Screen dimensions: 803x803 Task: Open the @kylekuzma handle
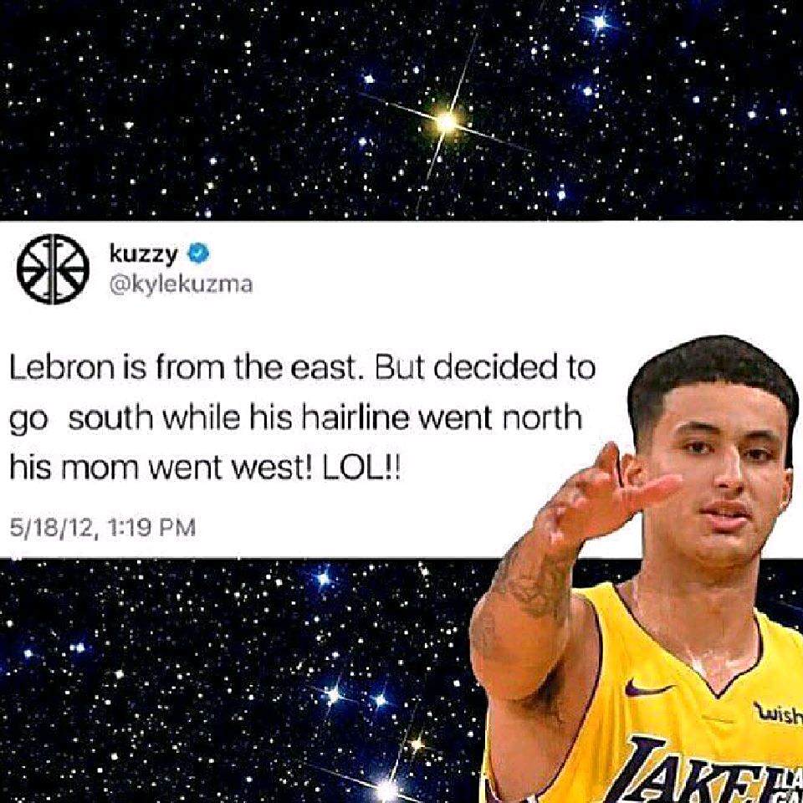182,284
